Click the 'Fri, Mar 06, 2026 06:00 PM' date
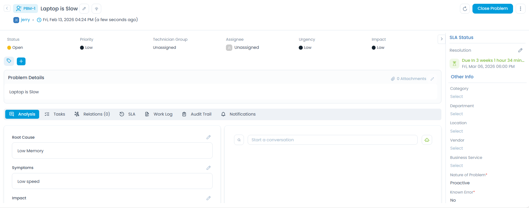 [x=488, y=66]
